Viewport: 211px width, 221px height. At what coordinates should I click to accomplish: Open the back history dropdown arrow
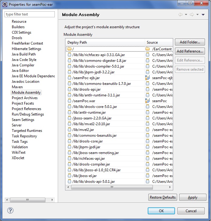186,15
